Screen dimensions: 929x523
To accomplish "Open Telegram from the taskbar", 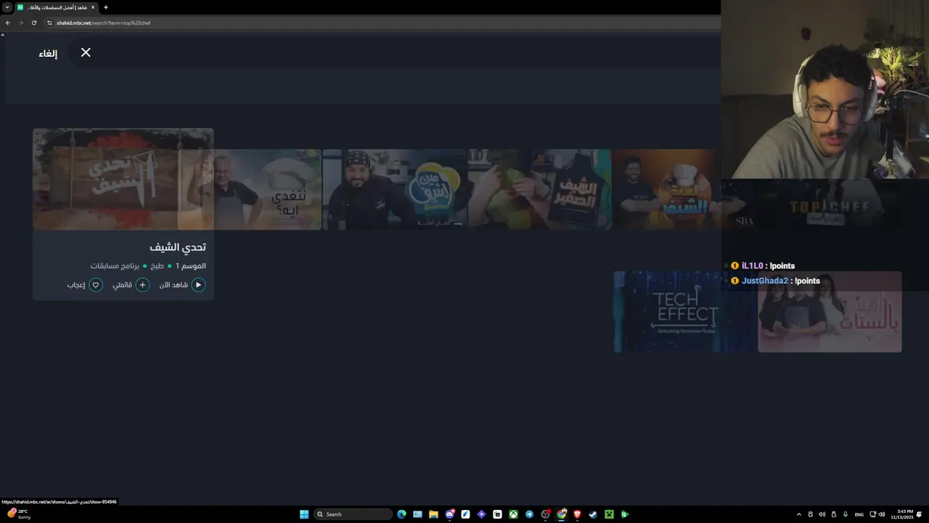I will tap(529, 514).
